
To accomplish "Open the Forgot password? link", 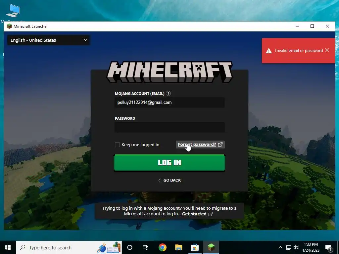I will (197, 145).
